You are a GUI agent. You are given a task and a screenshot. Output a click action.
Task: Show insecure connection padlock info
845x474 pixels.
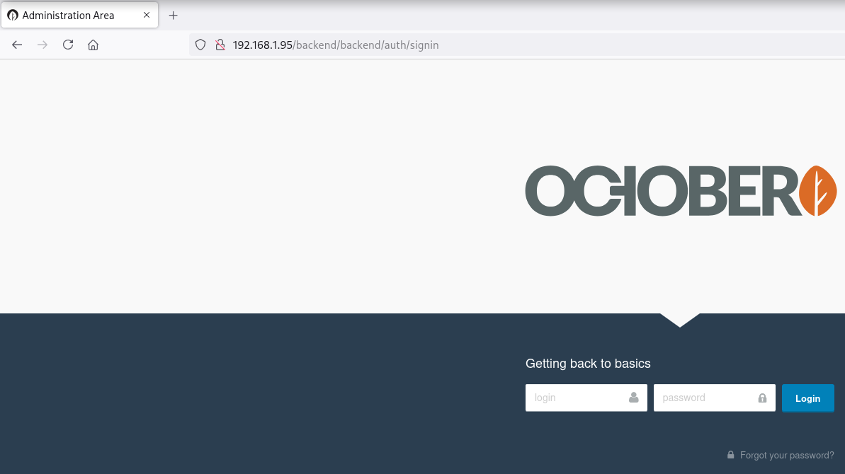point(220,45)
